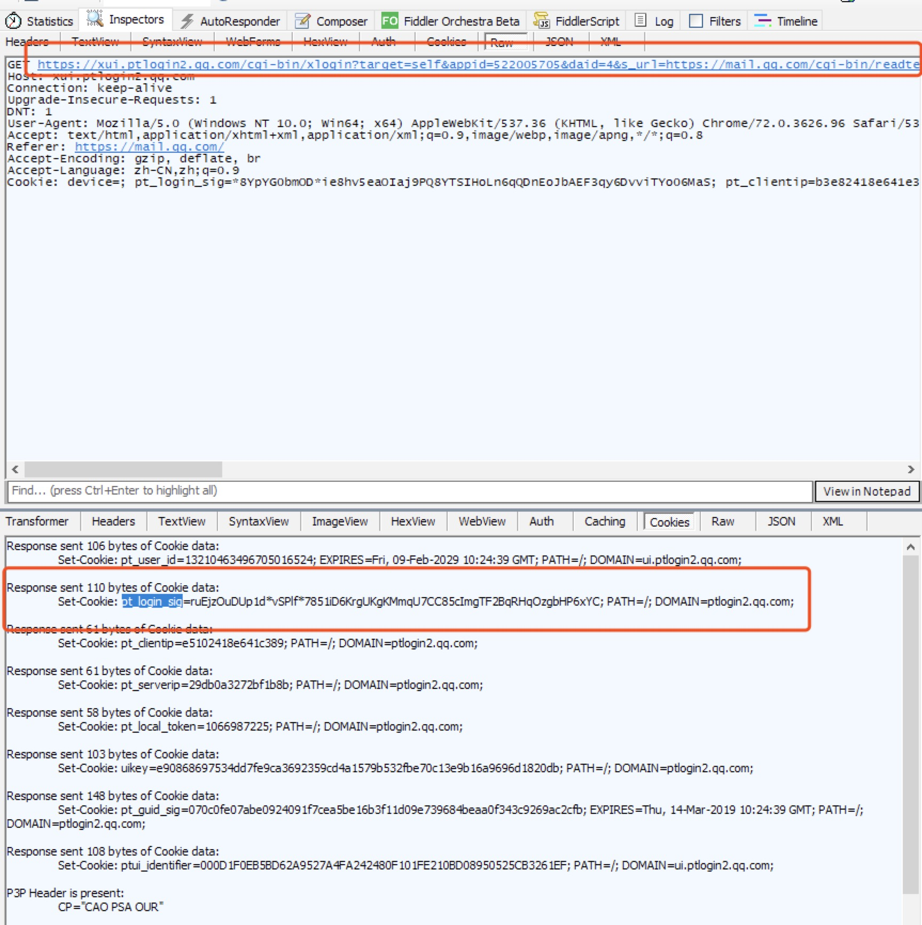Select response Raw tab

[x=723, y=521]
